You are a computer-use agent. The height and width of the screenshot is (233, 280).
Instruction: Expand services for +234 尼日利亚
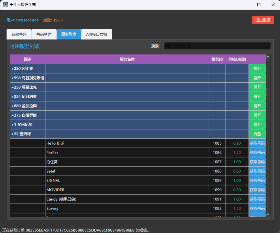pyautogui.click(x=257, y=97)
